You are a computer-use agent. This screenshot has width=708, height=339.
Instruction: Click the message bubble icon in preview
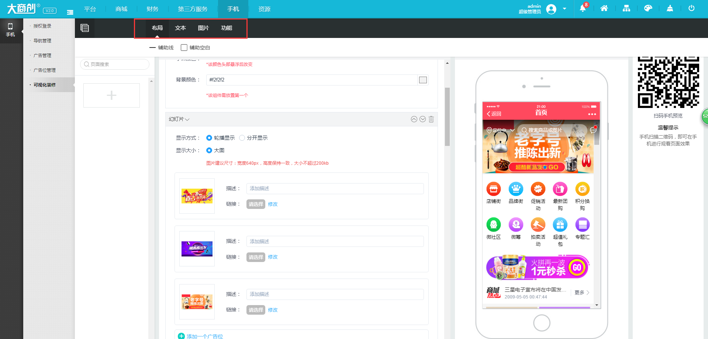pos(593,130)
